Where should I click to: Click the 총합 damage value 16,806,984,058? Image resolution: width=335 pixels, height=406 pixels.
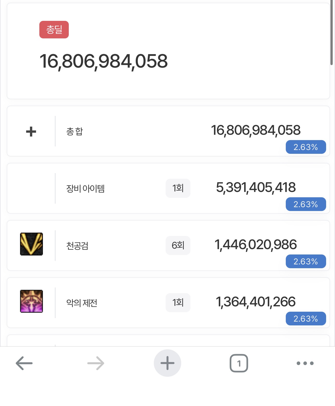pos(256,130)
